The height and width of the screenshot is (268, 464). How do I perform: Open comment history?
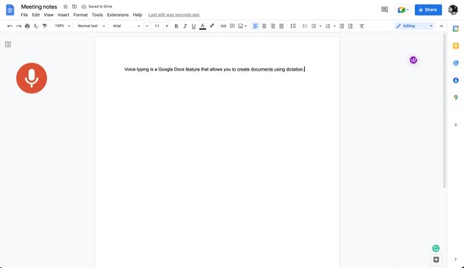[x=384, y=10]
